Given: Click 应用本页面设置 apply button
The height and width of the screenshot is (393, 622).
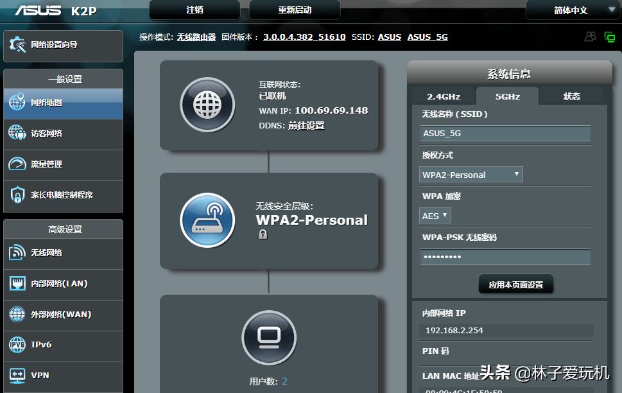Looking at the screenshot, I should (515, 284).
